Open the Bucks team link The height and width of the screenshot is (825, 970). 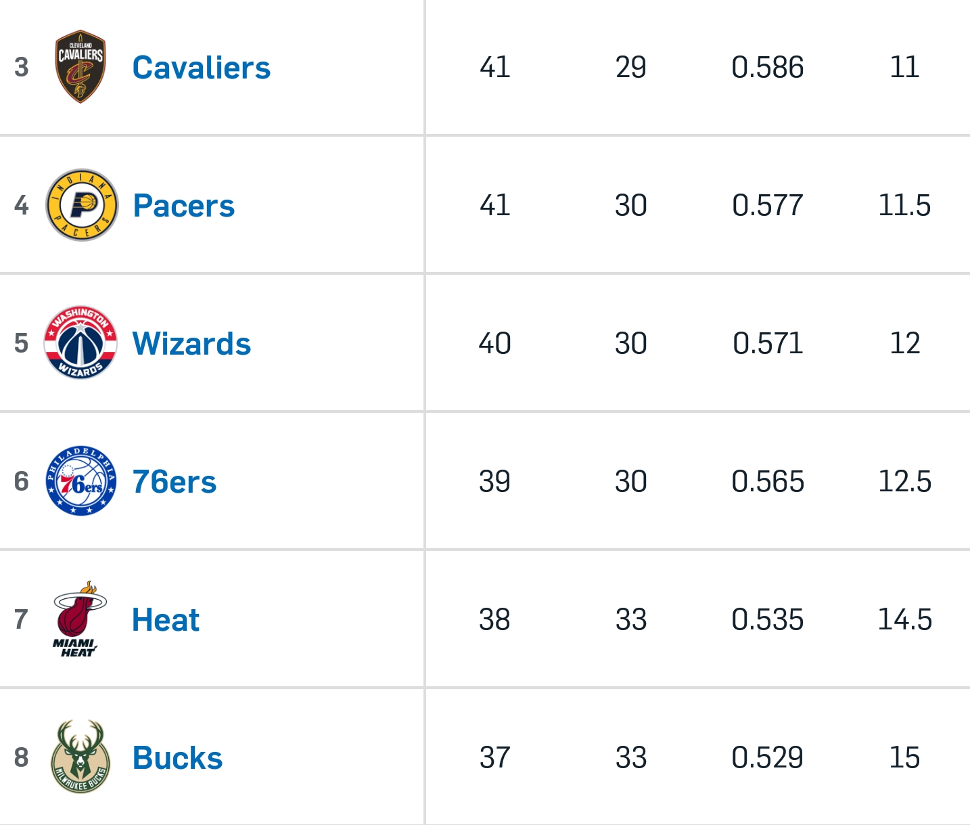click(177, 758)
